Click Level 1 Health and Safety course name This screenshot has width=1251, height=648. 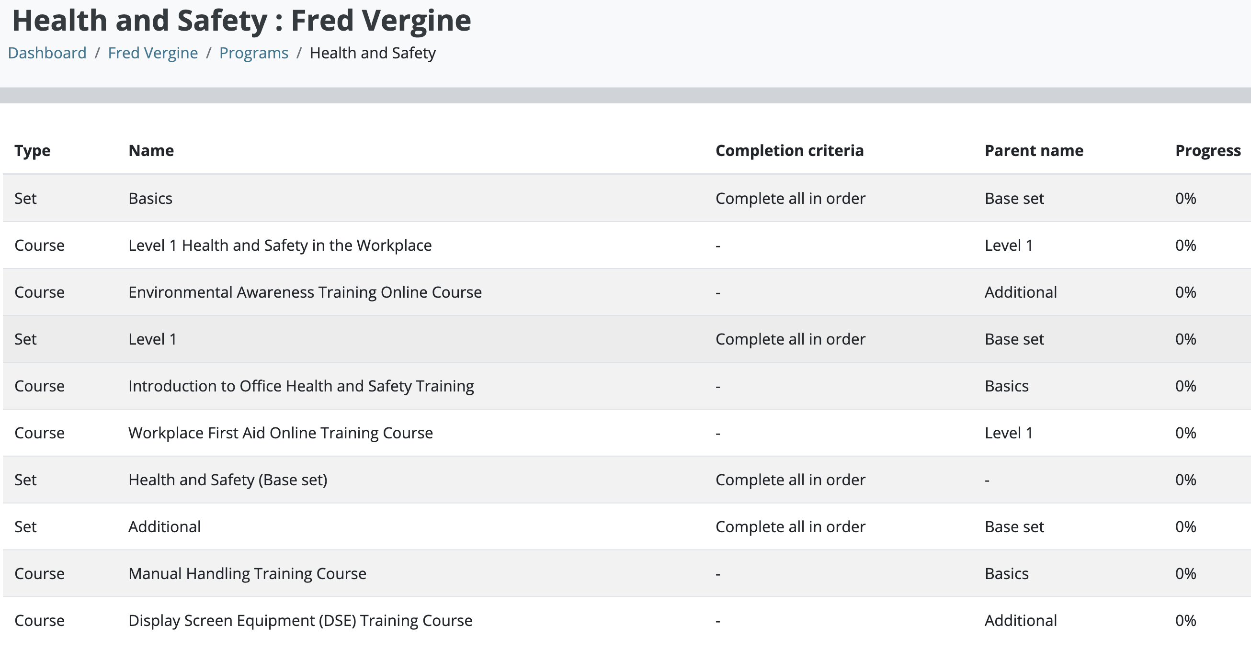(280, 246)
